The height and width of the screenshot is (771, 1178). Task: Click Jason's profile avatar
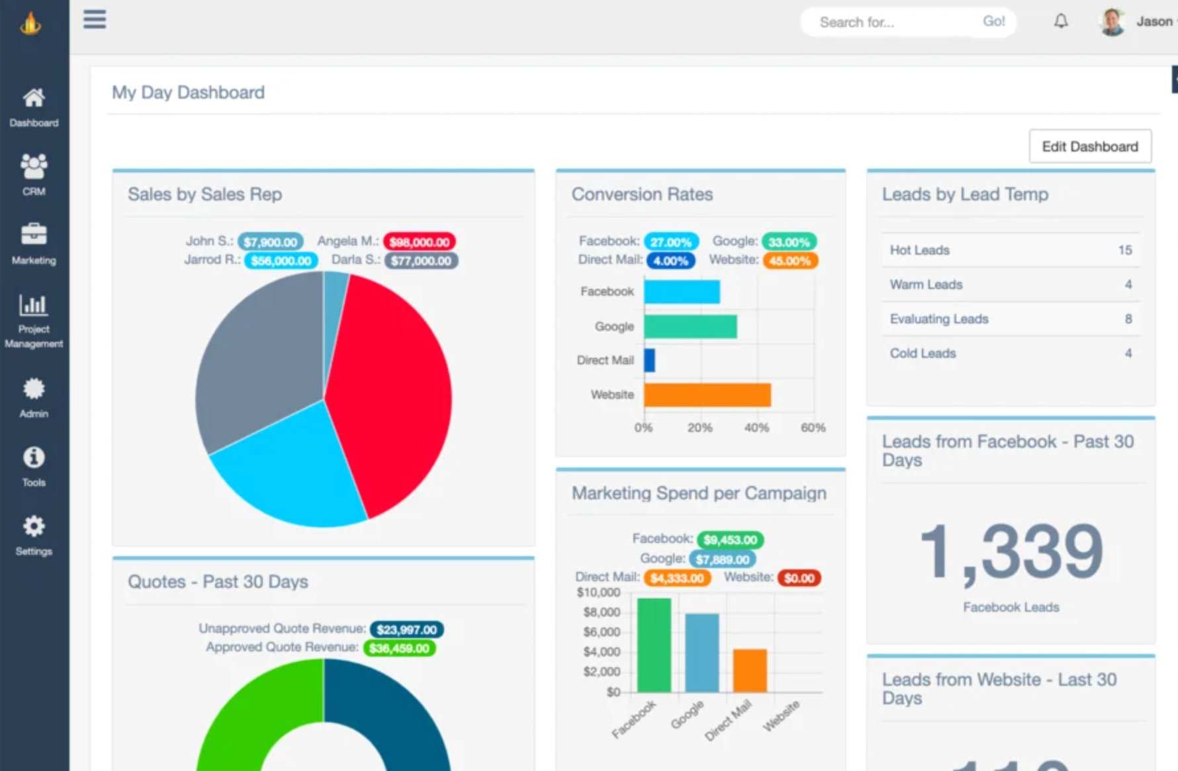[x=1112, y=22]
